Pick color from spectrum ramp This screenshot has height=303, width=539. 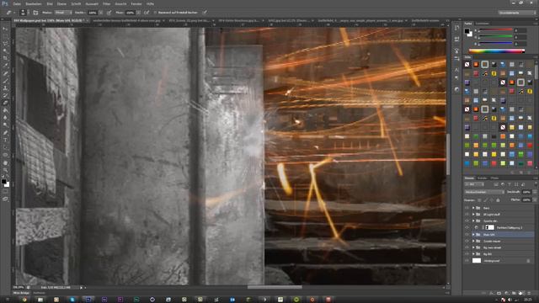(x=497, y=51)
